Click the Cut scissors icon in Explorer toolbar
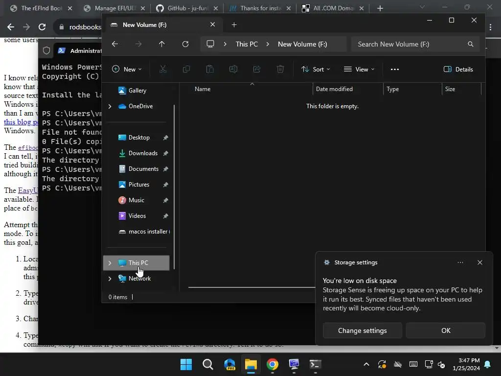Viewport: 501px width, 376px height. tap(163, 69)
